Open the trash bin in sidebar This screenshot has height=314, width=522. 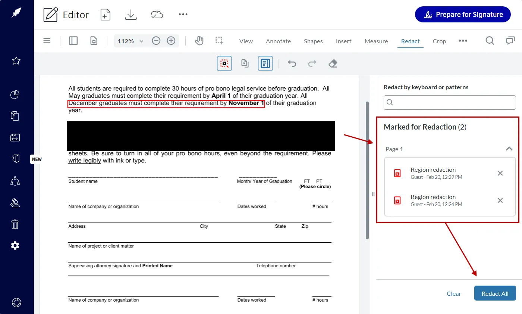[x=15, y=224]
